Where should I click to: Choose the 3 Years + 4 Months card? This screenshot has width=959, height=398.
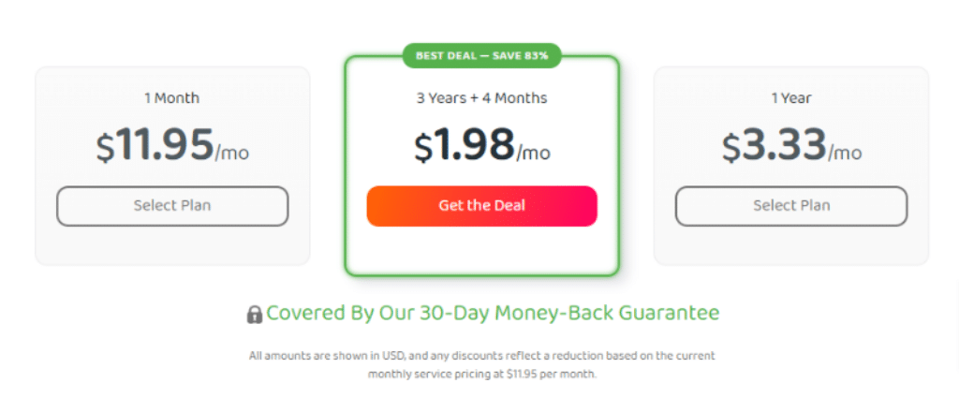pos(482,166)
